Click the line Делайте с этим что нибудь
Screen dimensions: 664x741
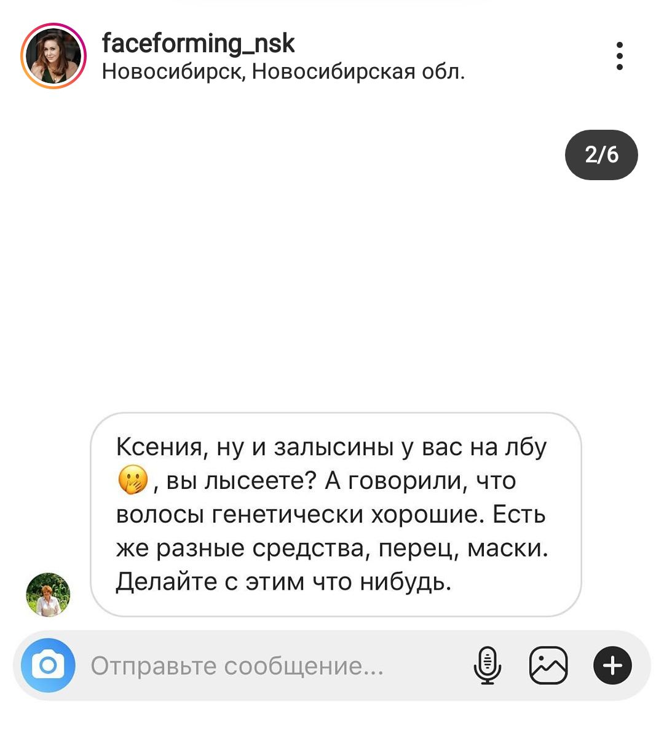tap(283, 581)
